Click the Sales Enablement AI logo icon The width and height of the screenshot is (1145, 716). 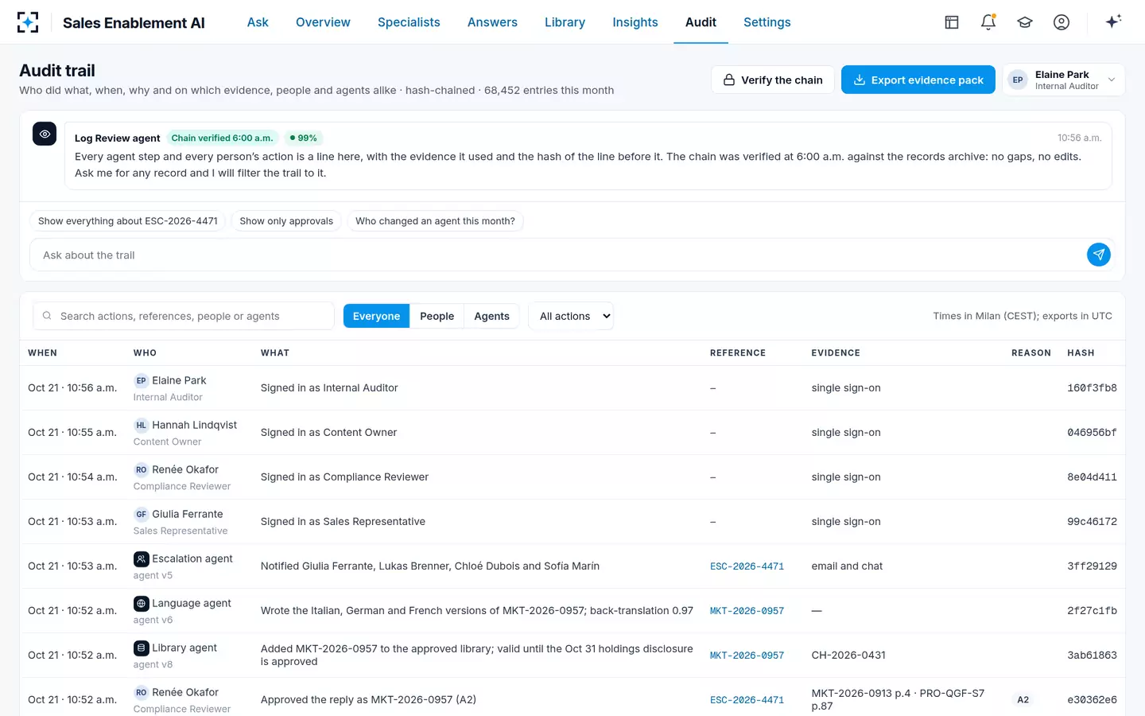tap(28, 22)
